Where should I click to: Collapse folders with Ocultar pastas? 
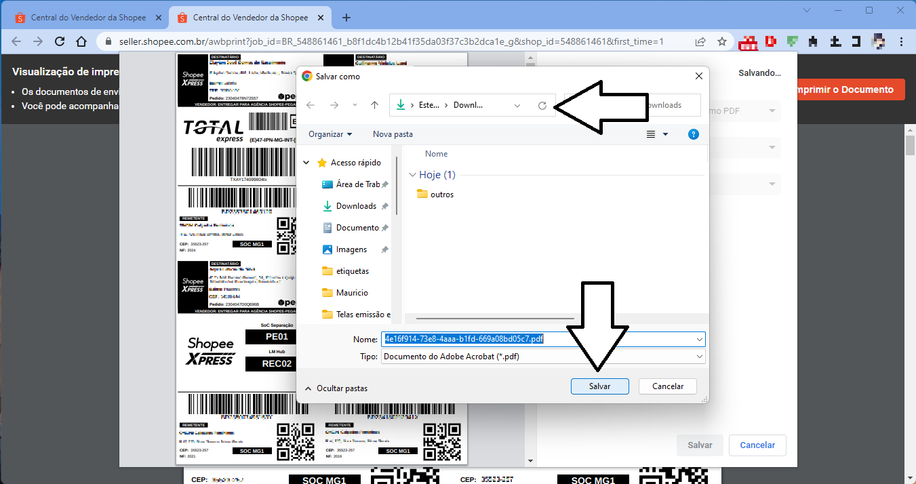(x=336, y=388)
